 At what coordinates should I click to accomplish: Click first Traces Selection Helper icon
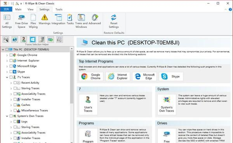coord(6,40)
